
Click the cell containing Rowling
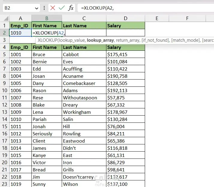click(84, 134)
